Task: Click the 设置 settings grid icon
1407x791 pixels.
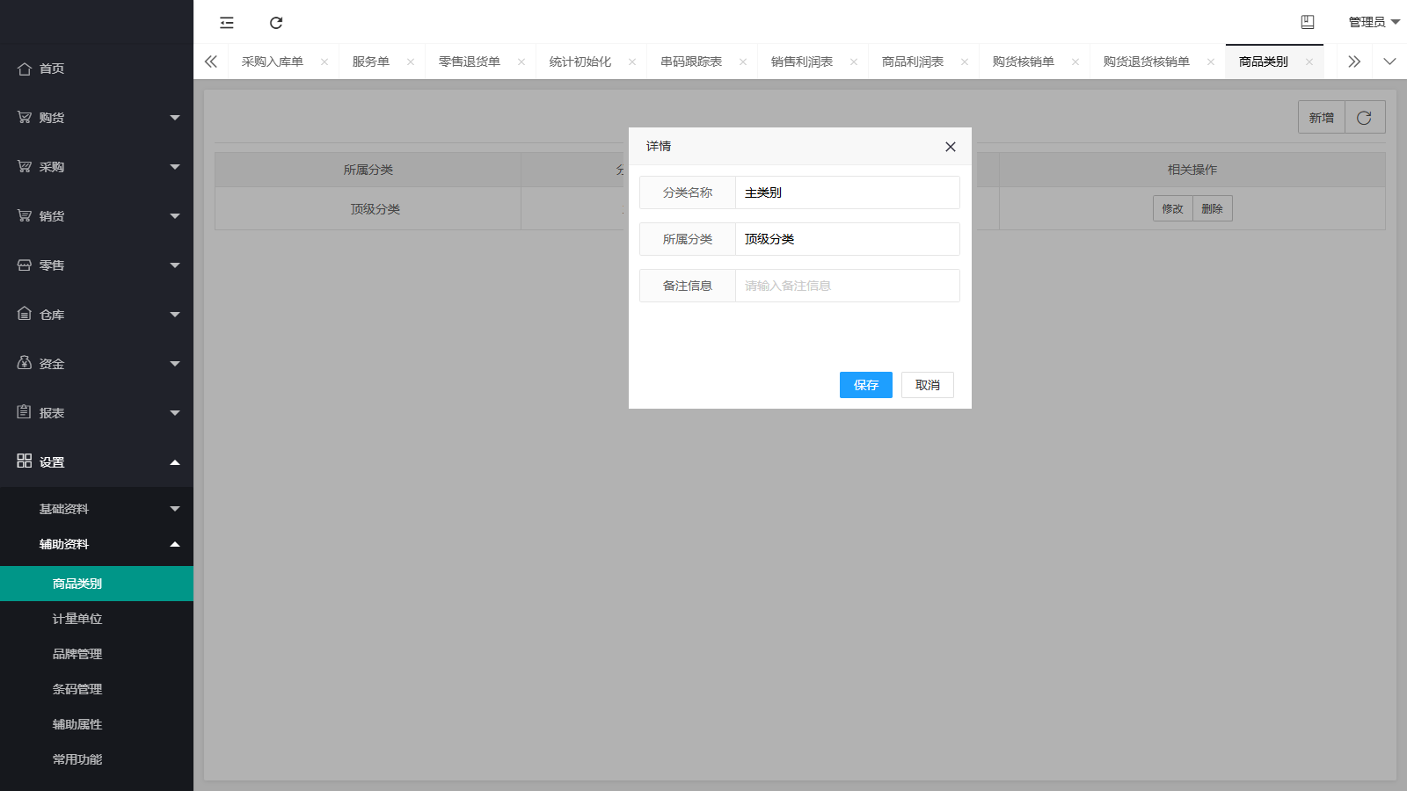Action: pyautogui.click(x=24, y=461)
